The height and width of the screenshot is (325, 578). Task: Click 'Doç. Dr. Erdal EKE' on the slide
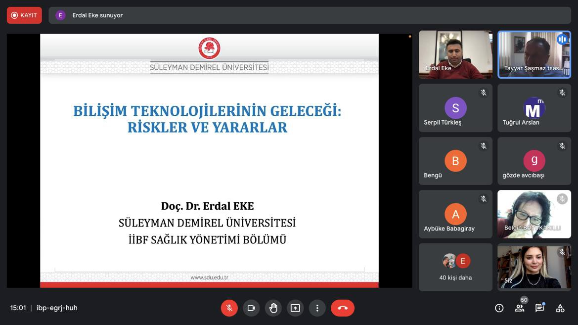click(207, 206)
